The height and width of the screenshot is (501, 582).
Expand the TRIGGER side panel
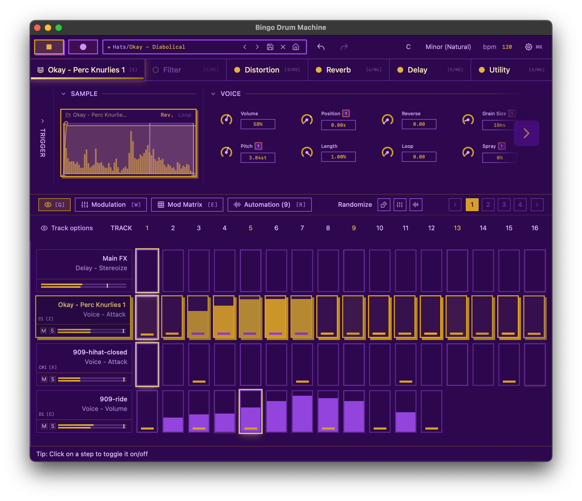[43, 121]
